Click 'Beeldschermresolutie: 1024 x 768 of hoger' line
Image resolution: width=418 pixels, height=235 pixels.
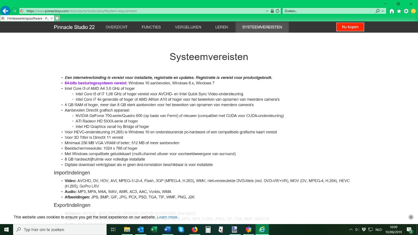point(101,148)
